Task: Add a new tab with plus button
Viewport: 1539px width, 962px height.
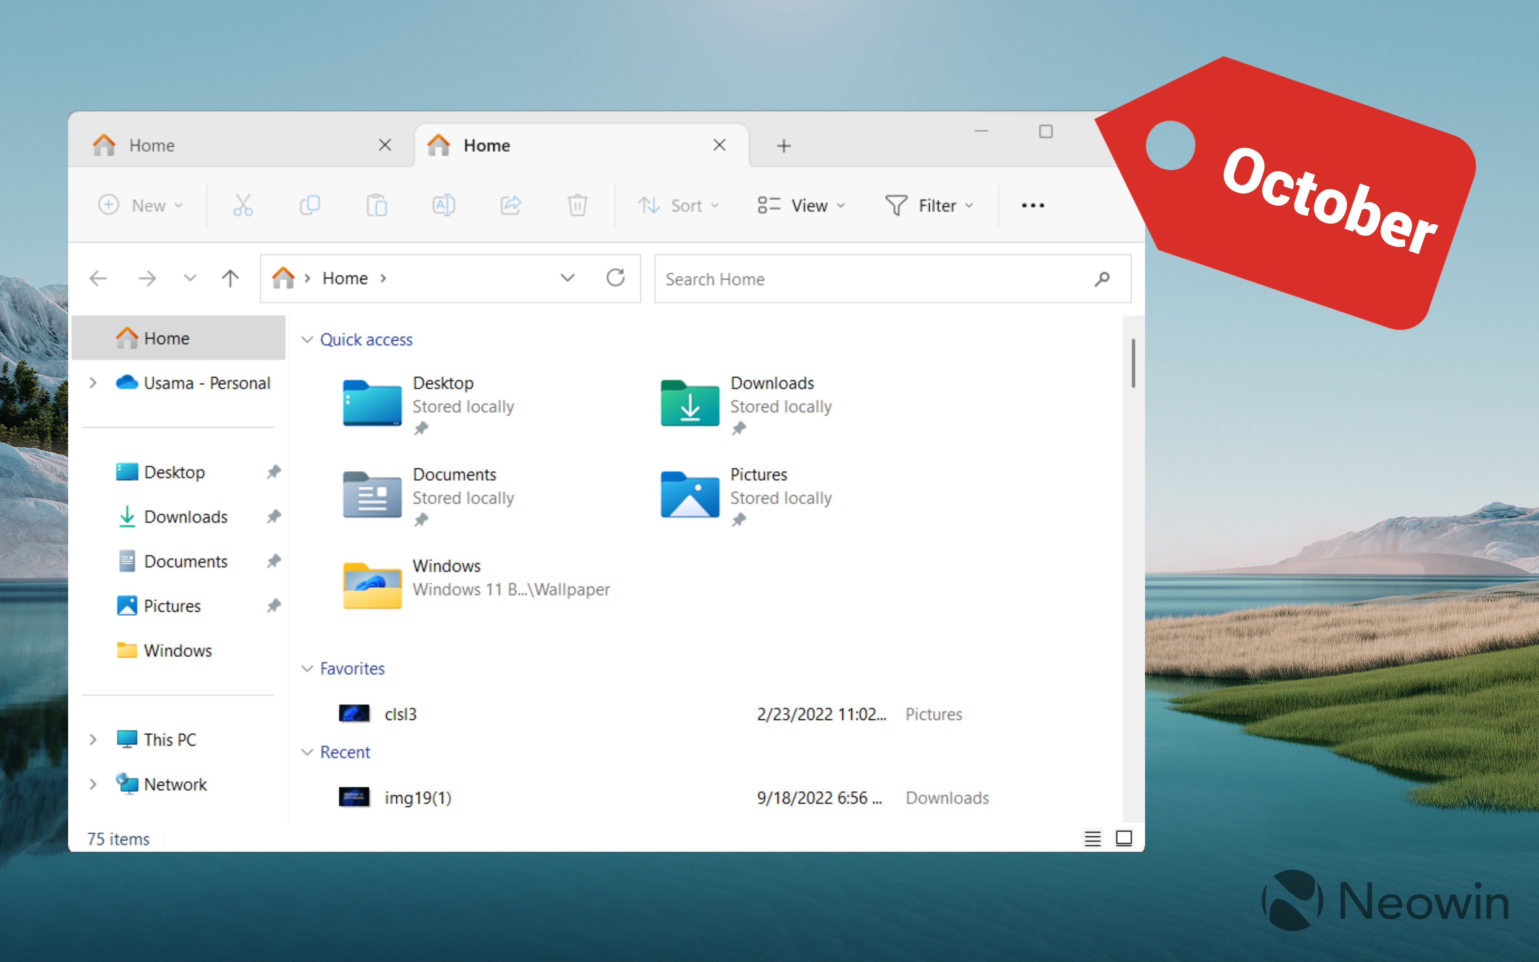Action: [784, 146]
